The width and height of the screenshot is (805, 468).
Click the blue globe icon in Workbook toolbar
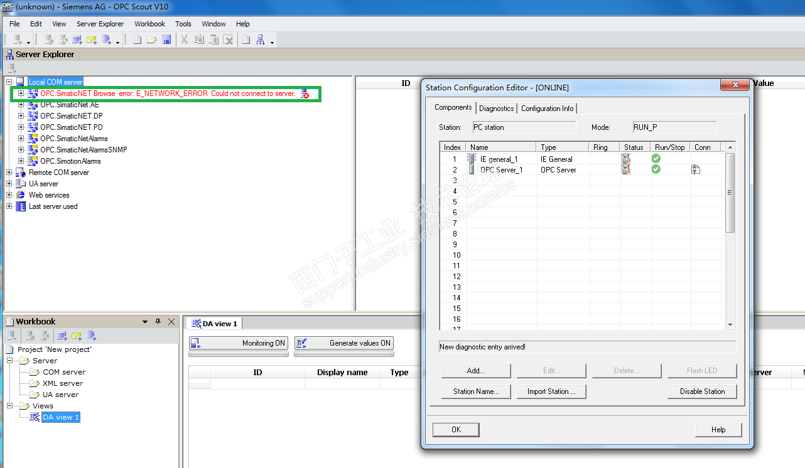click(92, 336)
